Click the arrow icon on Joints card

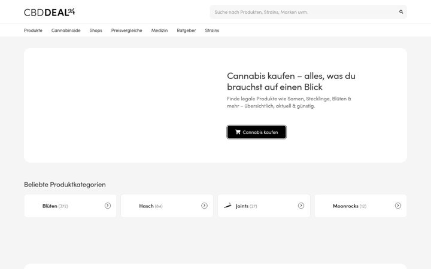point(301,206)
